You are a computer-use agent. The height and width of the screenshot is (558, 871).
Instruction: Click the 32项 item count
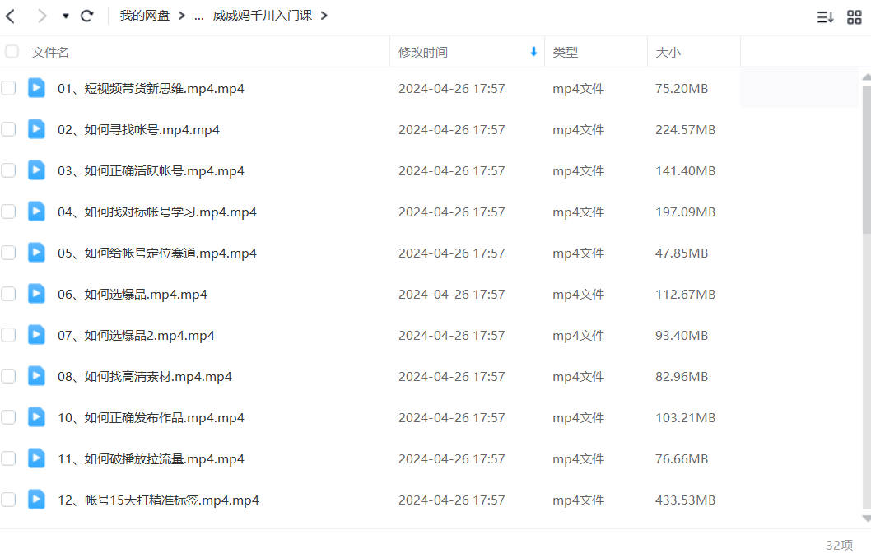coord(839,545)
